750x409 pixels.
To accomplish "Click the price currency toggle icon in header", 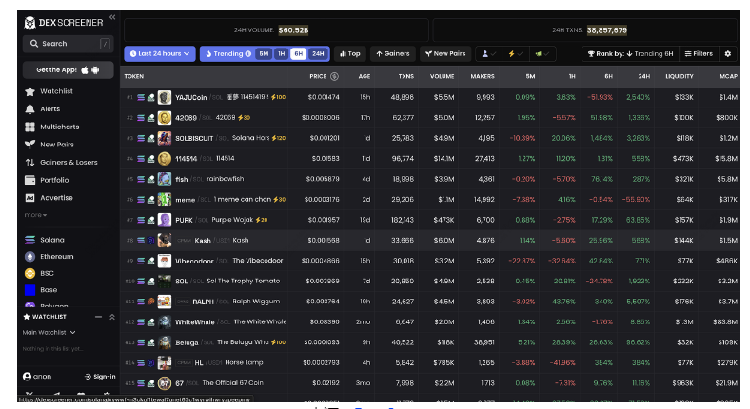I will coord(334,76).
